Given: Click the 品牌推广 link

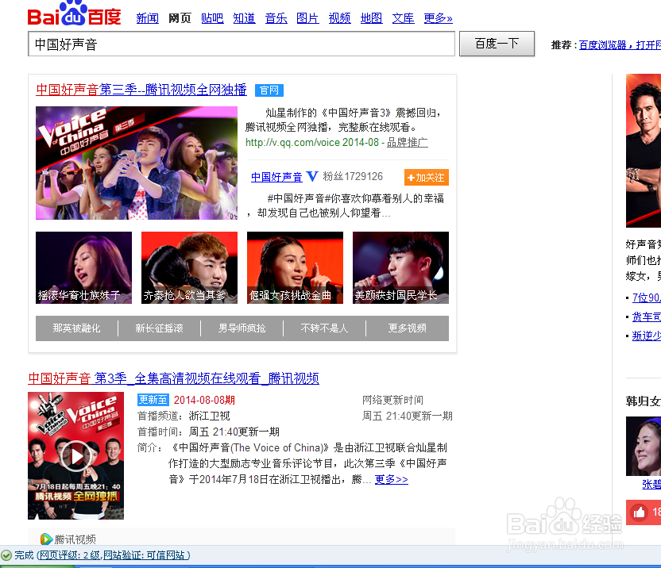Looking at the screenshot, I should (408, 142).
